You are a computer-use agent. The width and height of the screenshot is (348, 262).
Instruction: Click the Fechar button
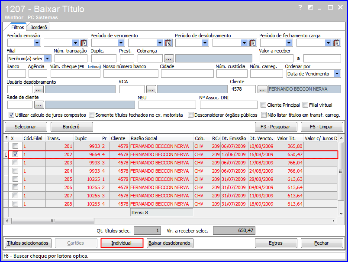click(x=322, y=243)
